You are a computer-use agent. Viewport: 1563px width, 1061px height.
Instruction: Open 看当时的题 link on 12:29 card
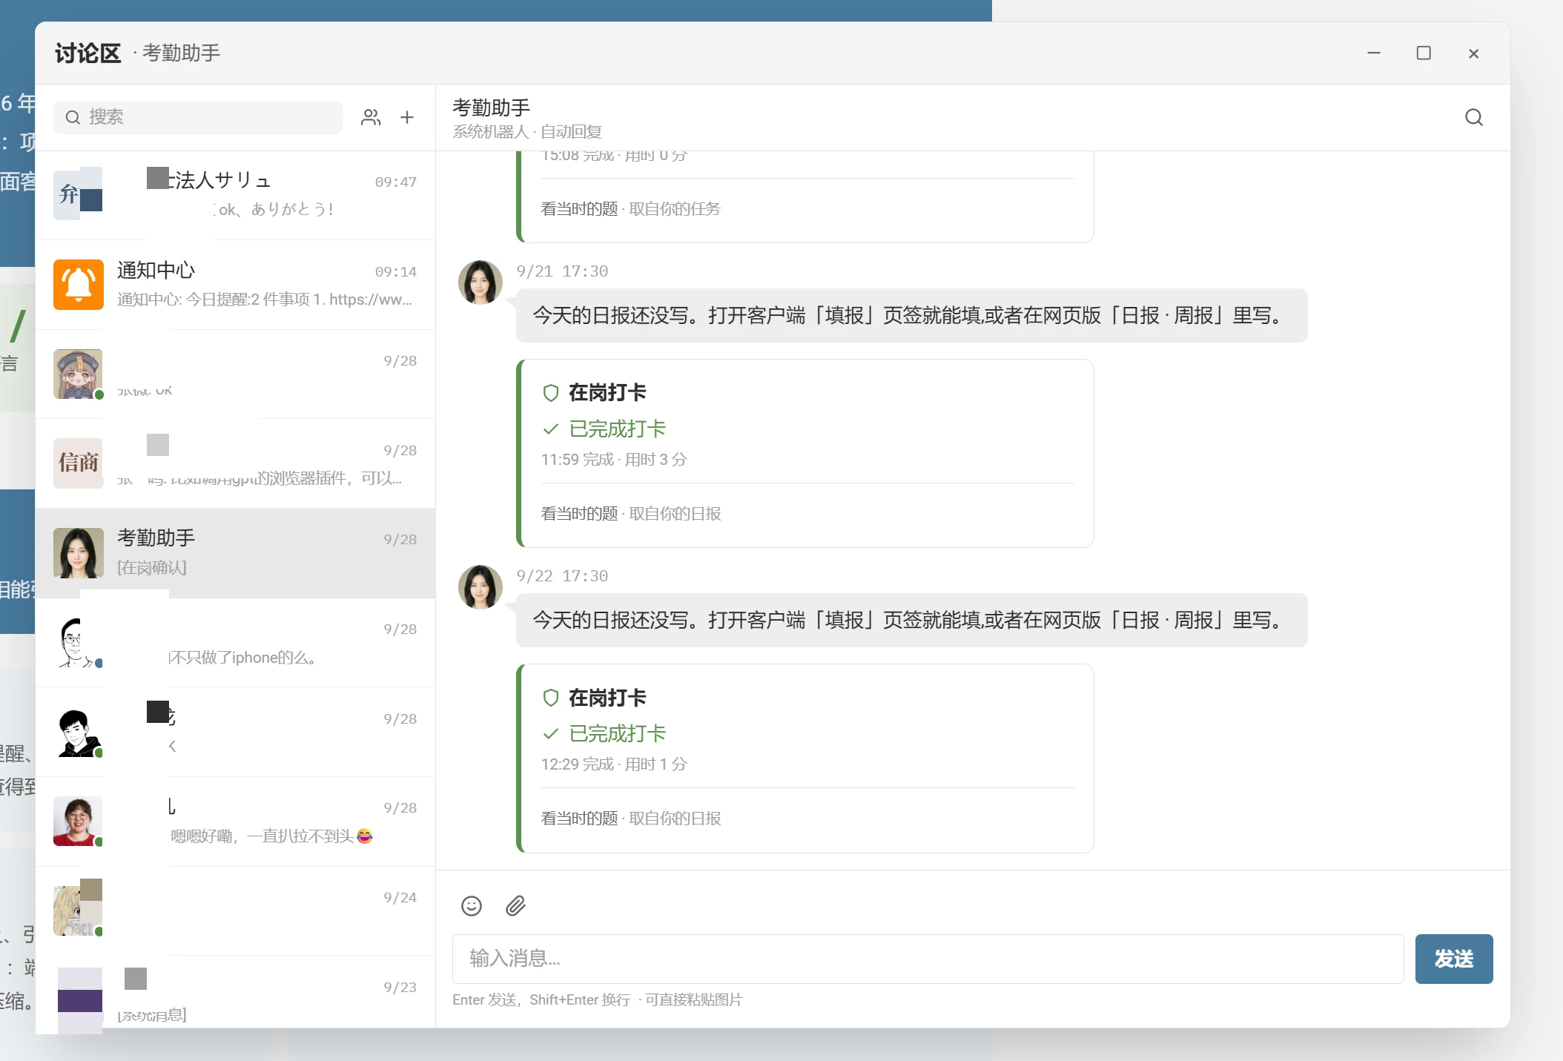click(579, 819)
